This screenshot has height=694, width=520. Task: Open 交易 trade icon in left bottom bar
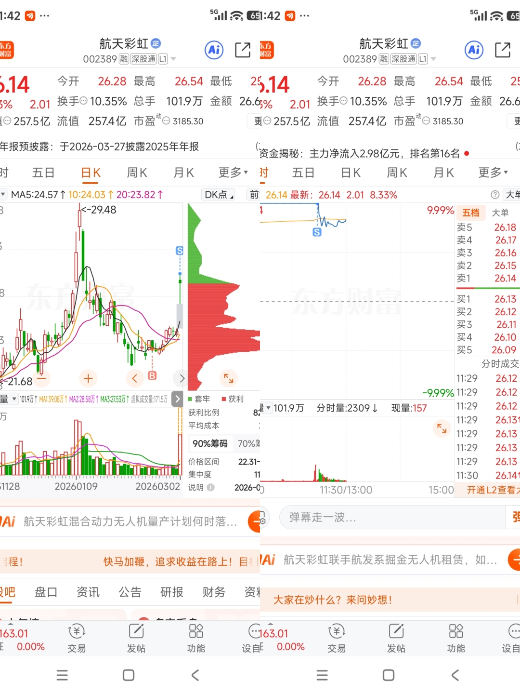pos(77,638)
